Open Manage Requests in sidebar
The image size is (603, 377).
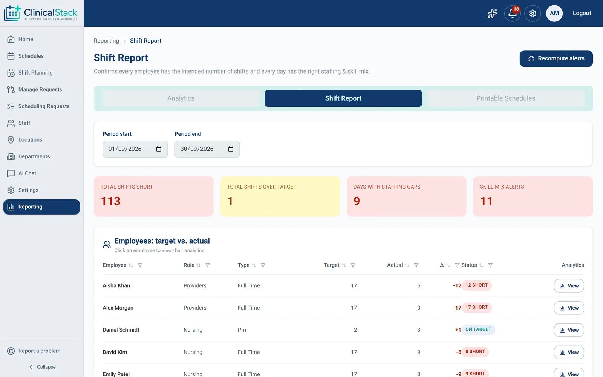41,90
